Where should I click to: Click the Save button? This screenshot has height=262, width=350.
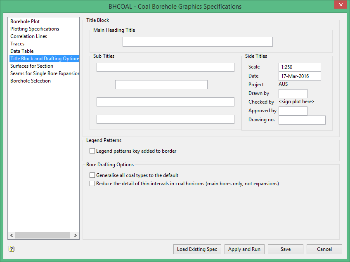click(285, 249)
